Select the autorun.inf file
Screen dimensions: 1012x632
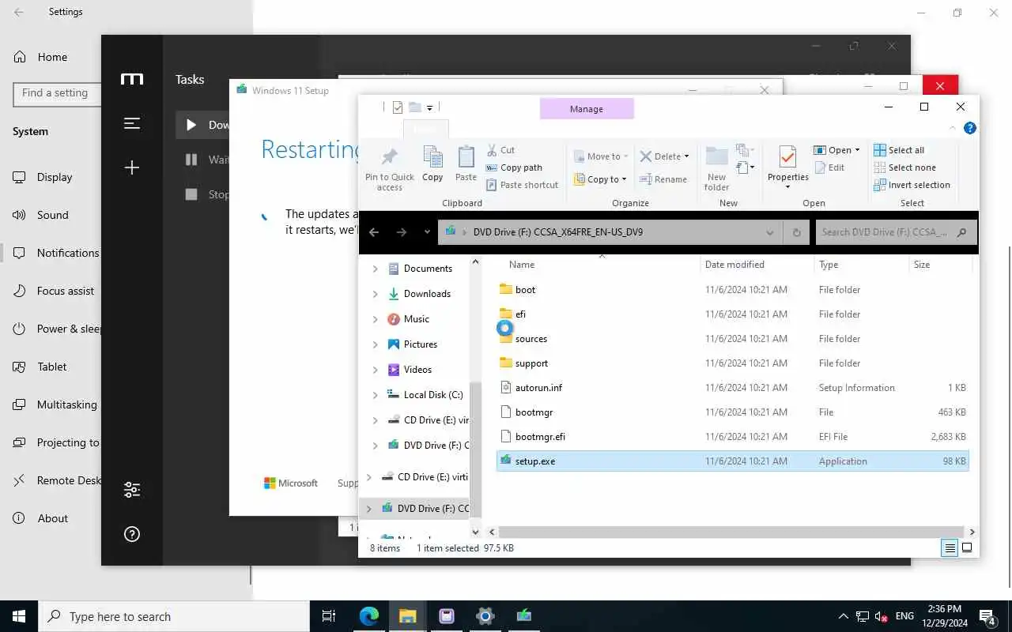click(732, 388)
